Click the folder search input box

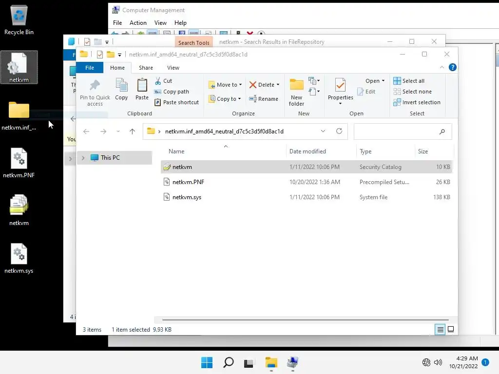pyautogui.click(x=403, y=131)
